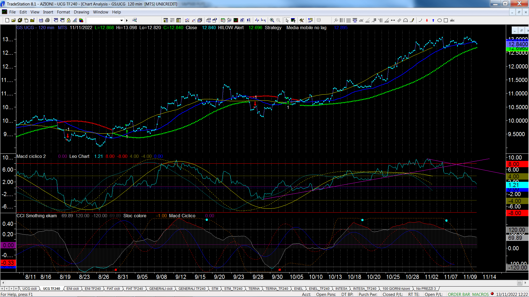
Task: Open the Help menu
Action: coord(117,12)
